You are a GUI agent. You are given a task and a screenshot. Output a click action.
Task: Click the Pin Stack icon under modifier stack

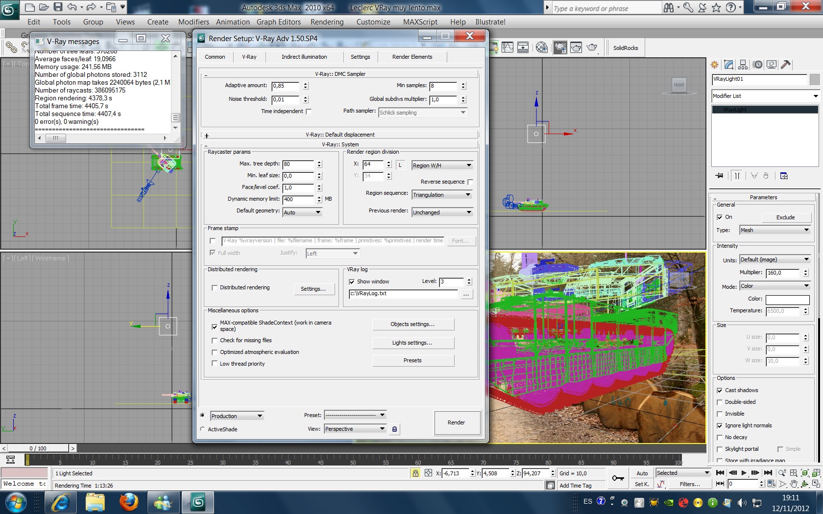click(x=719, y=176)
